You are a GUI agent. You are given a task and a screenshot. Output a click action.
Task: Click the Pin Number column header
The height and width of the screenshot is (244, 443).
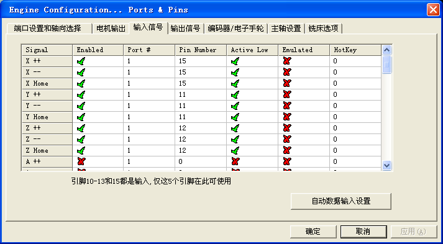click(x=201, y=50)
